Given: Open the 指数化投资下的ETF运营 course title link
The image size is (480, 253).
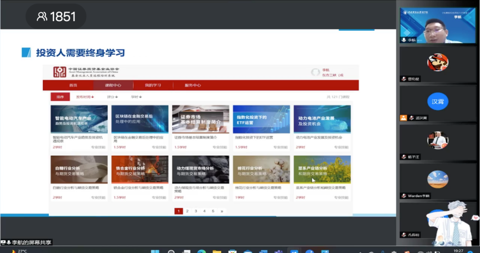Looking at the screenshot, I should (x=254, y=137).
